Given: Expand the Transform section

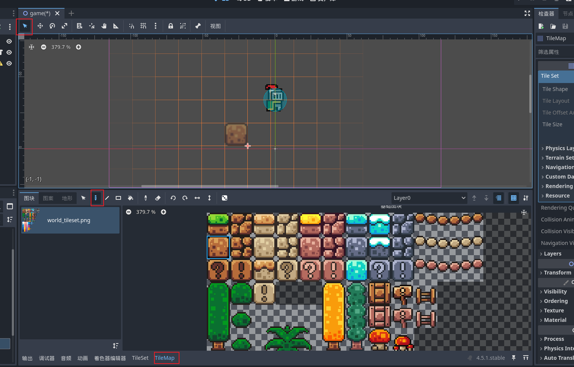Looking at the screenshot, I should (557, 273).
